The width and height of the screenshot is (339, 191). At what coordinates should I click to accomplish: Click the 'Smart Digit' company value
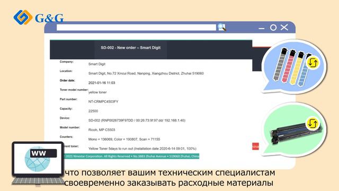pos(96,64)
